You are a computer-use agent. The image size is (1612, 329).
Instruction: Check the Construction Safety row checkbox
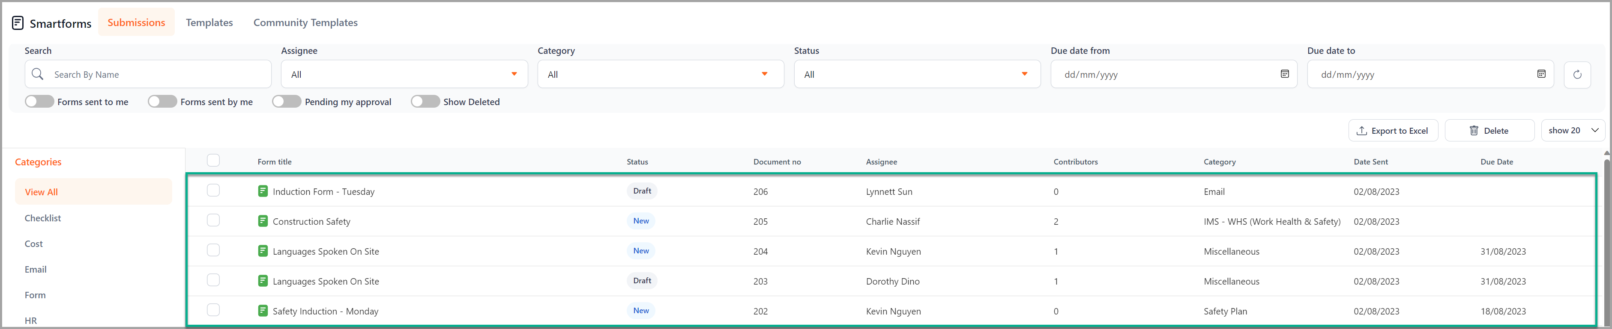(x=213, y=220)
